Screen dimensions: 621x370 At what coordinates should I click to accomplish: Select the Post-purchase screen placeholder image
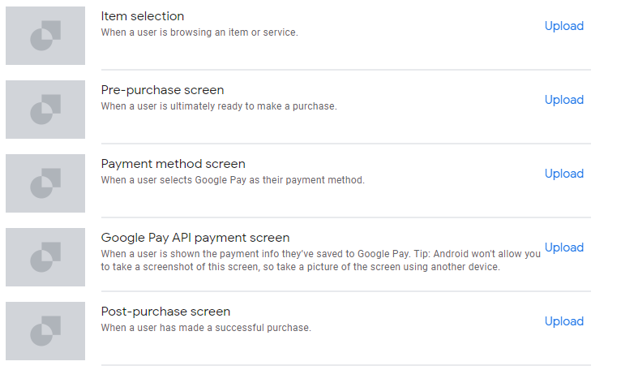click(x=45, y=331)
